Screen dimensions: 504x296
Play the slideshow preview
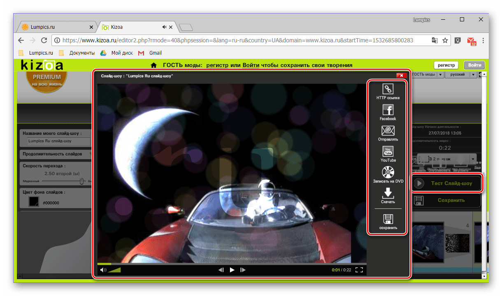(232, 270)
